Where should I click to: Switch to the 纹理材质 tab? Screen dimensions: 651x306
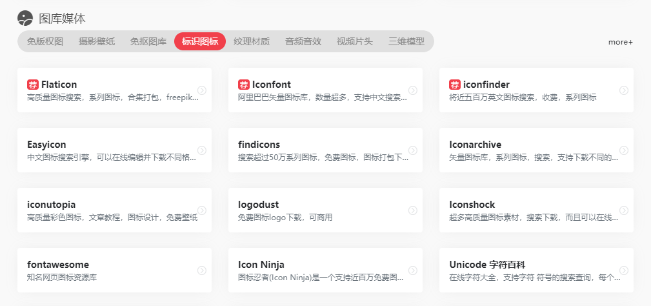(252, 41)
